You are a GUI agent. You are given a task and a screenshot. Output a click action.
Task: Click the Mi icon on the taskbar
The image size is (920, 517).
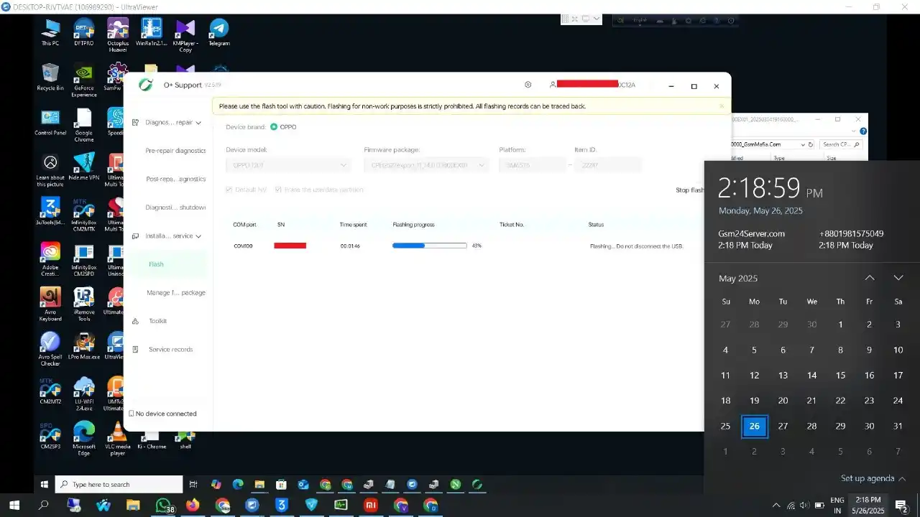370,506
